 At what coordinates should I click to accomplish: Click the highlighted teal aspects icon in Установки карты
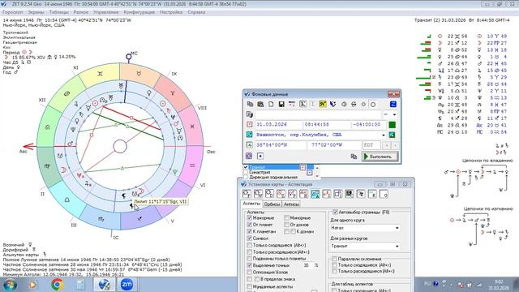coord(315,195)
